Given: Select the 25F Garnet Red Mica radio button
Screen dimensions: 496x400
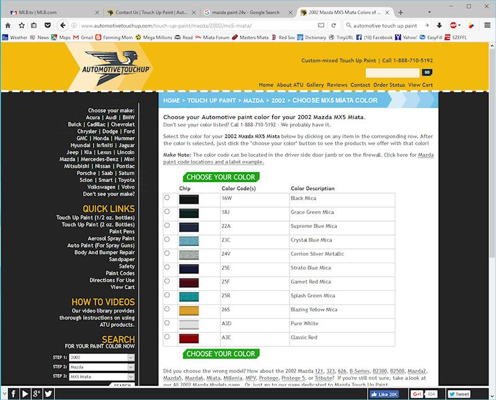Looking at the screenshot, I should coord(167,281).
